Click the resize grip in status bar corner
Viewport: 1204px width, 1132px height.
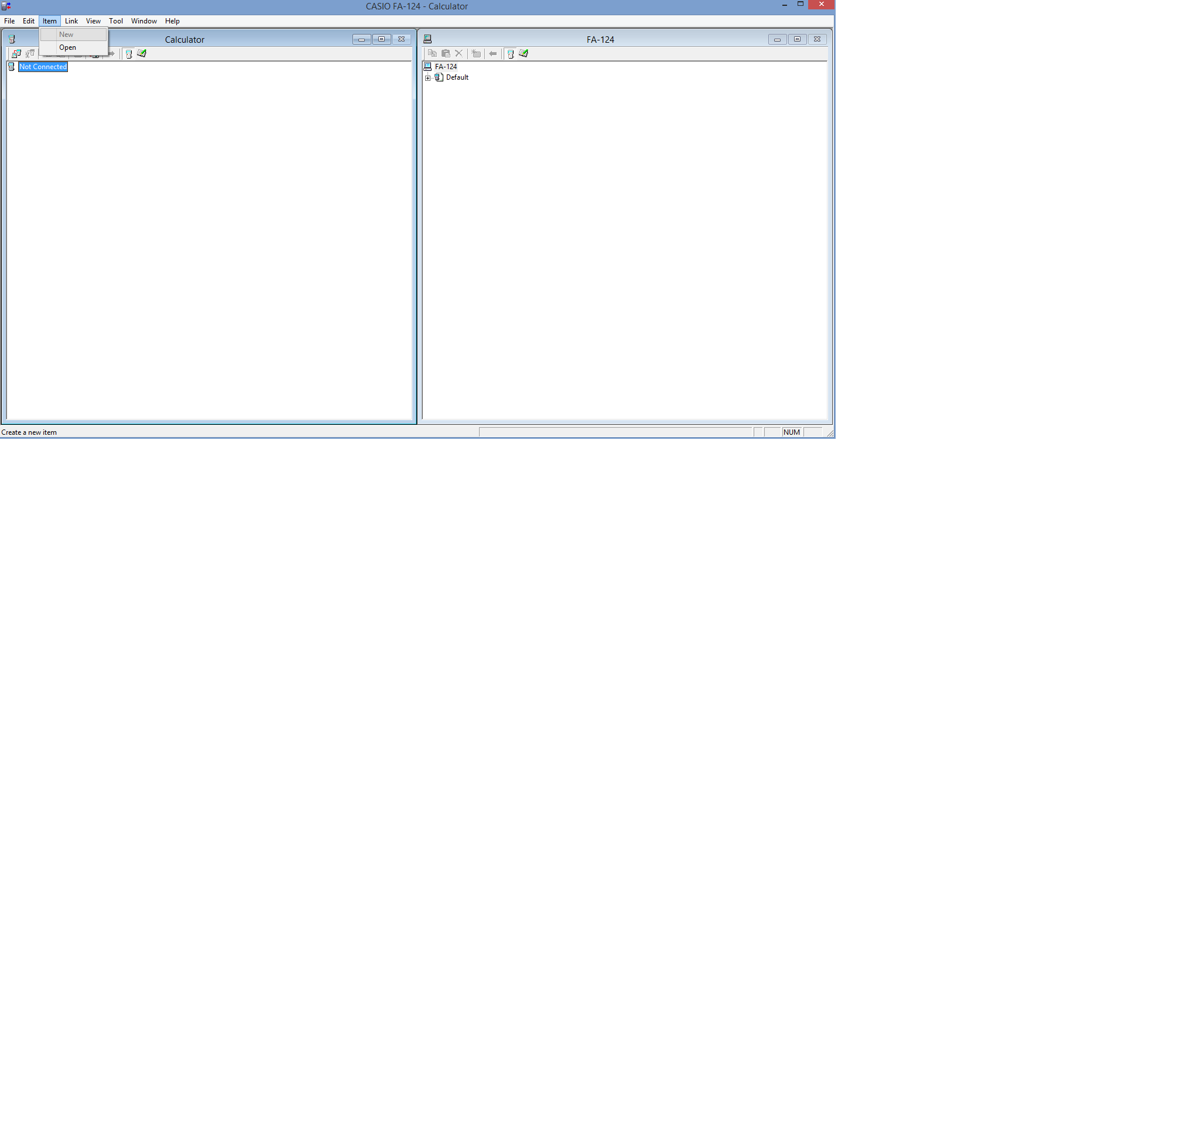pyautogui.click(x=830, y=433)
